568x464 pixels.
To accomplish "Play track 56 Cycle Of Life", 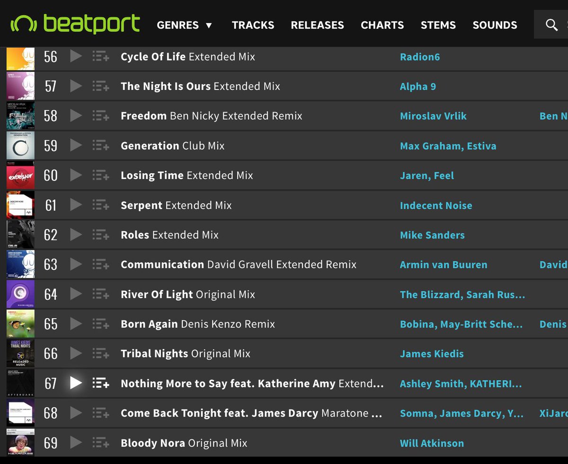I will [x=76, y=56].
